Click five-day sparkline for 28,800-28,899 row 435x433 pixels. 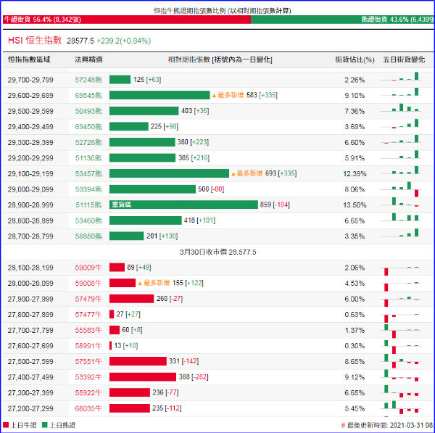[401, 217]
